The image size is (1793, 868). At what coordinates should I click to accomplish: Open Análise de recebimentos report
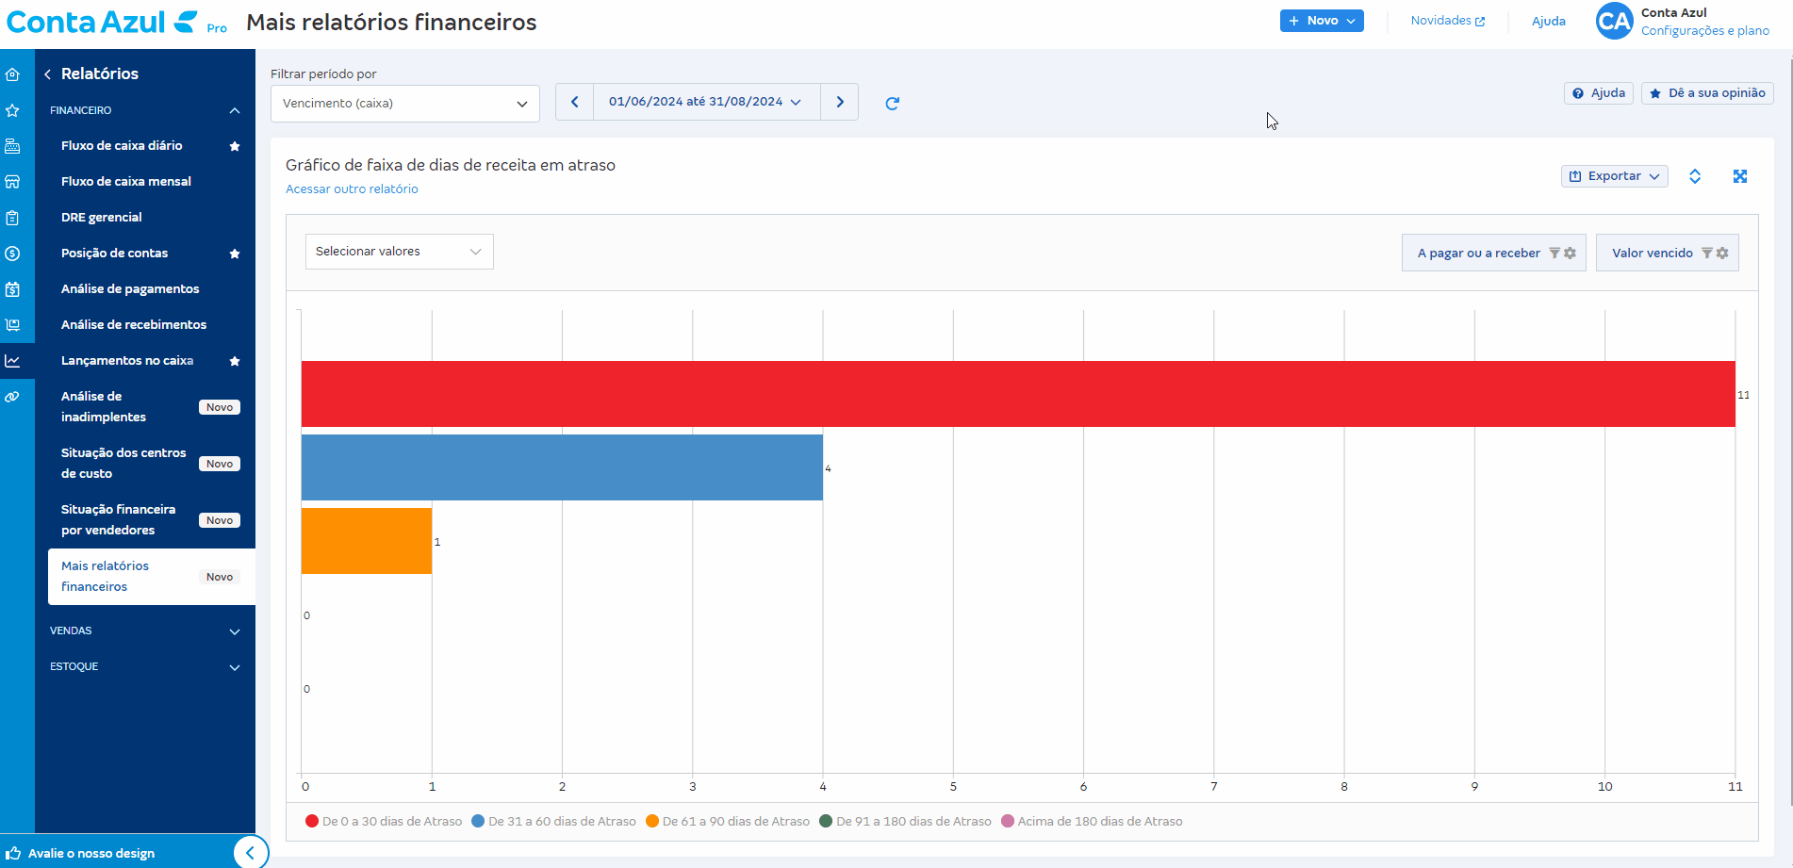(x=134, y=325)
